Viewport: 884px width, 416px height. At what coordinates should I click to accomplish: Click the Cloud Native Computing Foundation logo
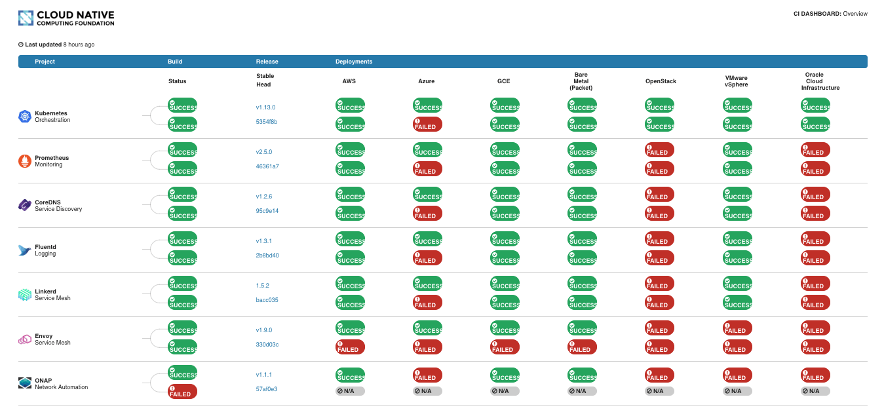coord(66,18)
